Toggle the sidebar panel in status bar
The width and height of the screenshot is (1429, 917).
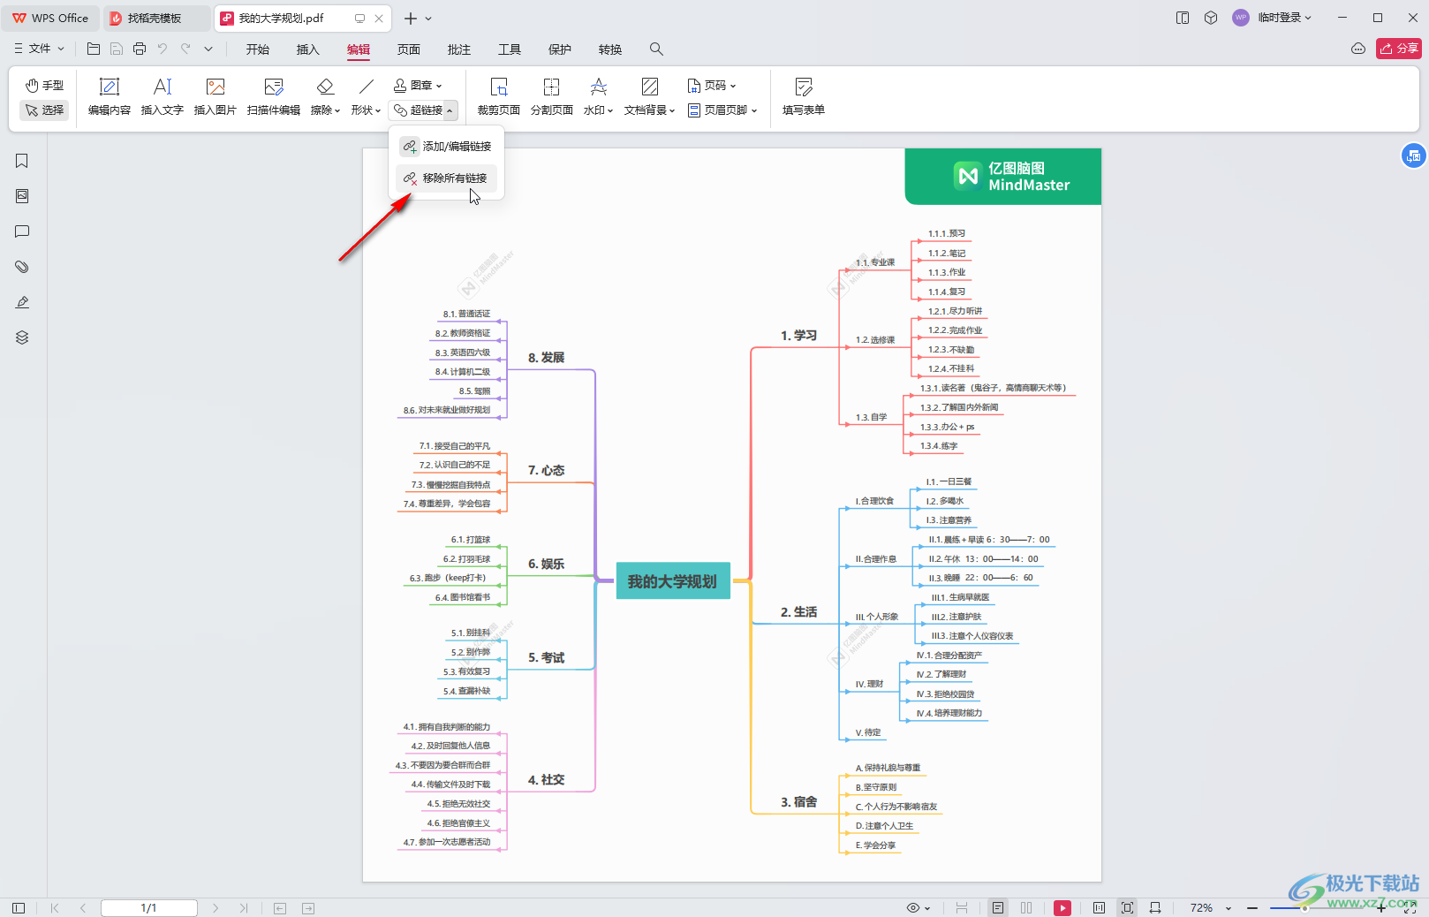tap(19, 907)
